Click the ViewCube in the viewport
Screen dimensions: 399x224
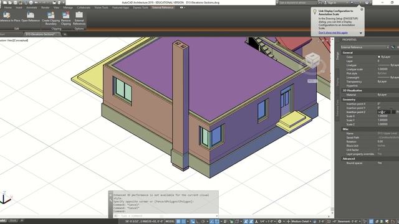point(313,60)
